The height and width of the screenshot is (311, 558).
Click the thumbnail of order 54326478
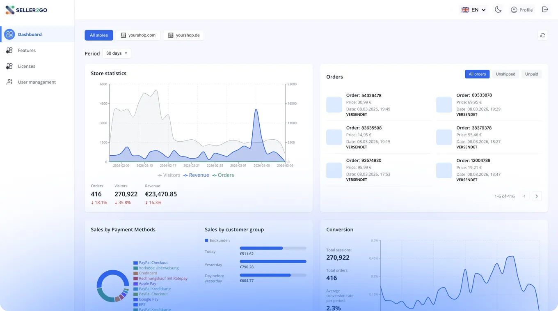point(334,105)
